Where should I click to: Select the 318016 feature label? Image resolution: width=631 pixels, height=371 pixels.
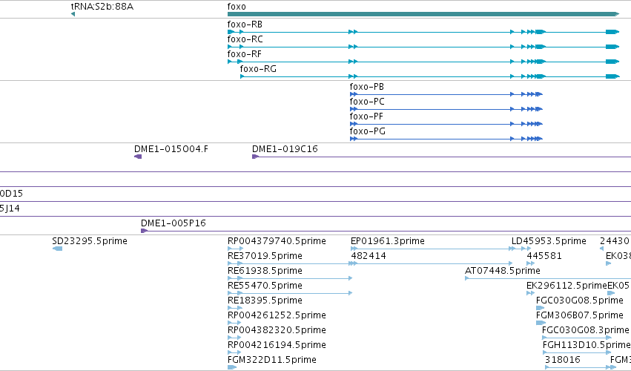pyautogui.click(x=563, y=360)
